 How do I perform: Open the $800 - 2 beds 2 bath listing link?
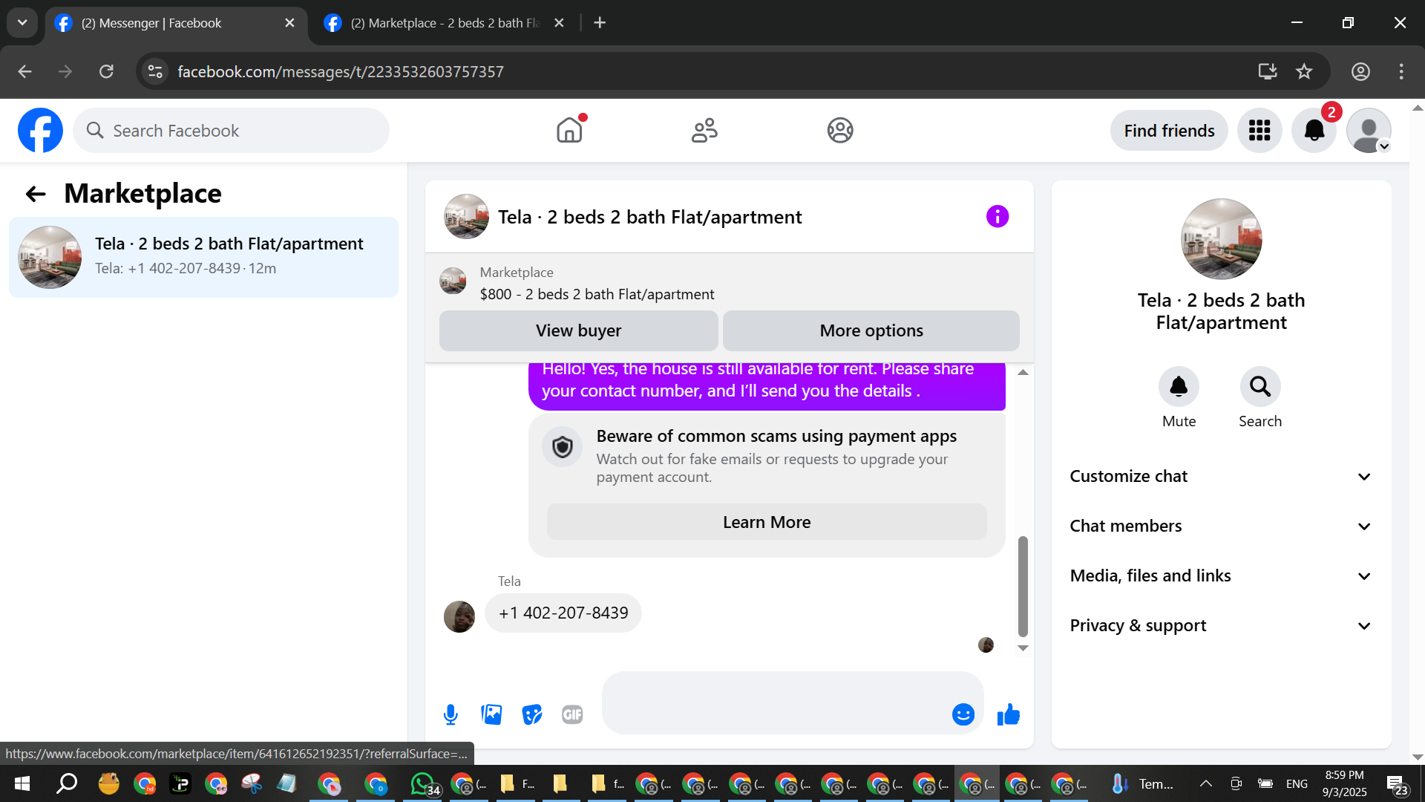coord(597,294)
